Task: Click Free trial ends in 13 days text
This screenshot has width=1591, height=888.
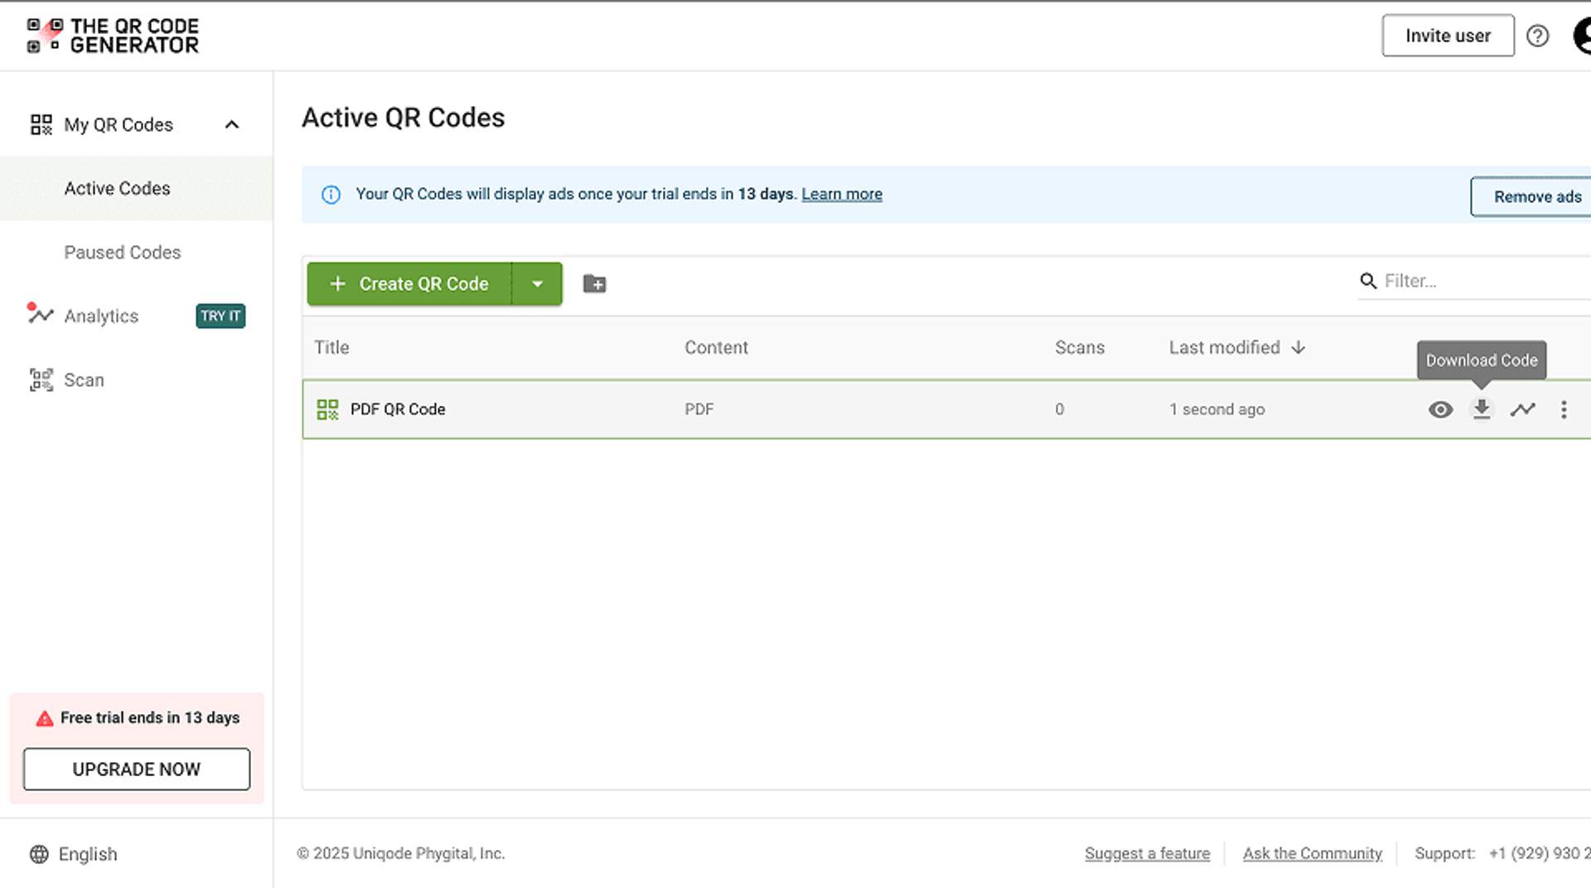Action: pyautogui.click(x=150, y=717)
